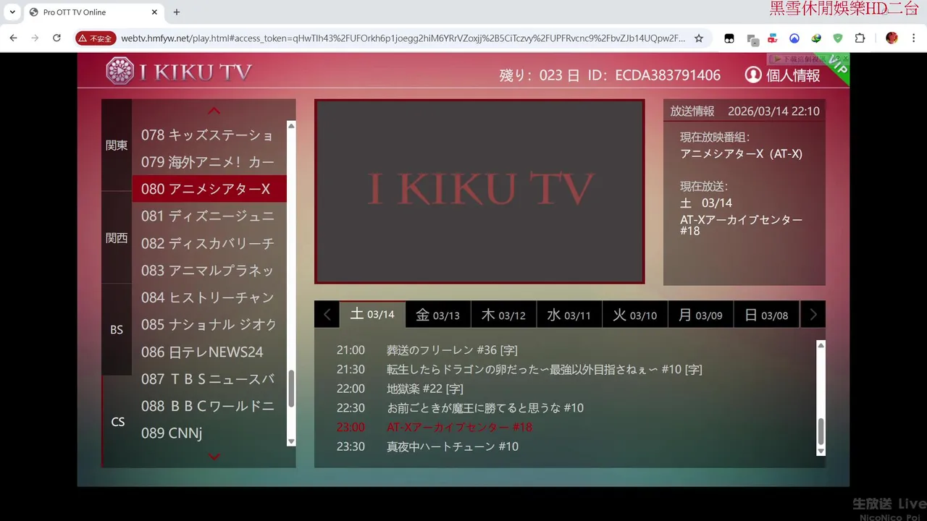Image resolution: width=927 pixels, height=521 pixels.
Task: Select the 関東 region category
Action: (x=117, y=145)
